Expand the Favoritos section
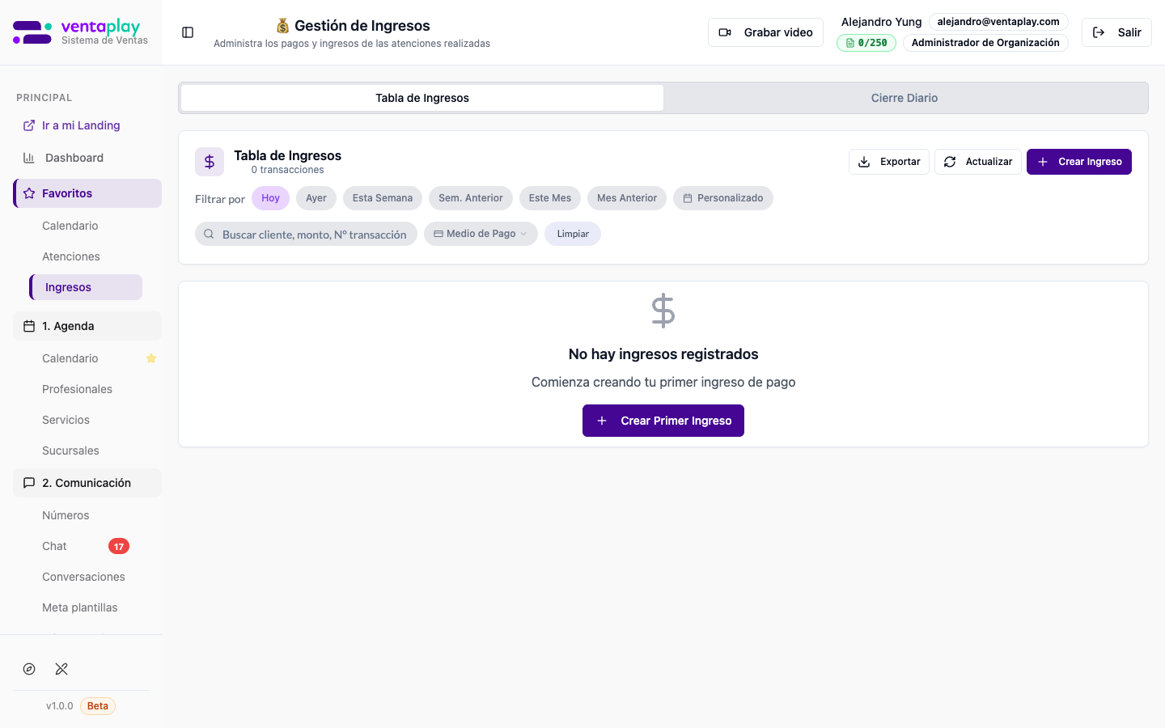This screenshot has height=728, width=1165. 87,193
